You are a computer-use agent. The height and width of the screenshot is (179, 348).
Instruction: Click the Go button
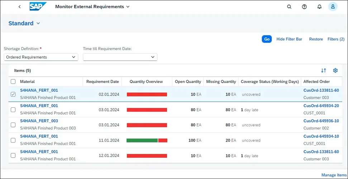pyautogui.click(x=267, y=39)
